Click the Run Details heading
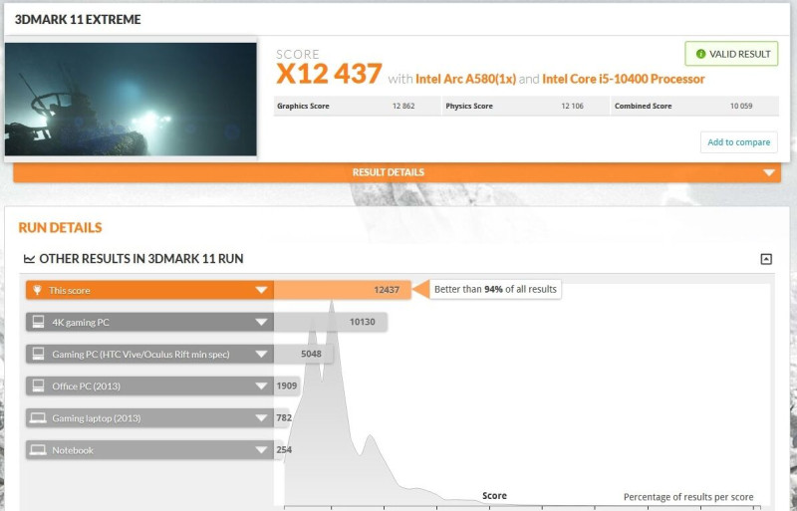Image resolution: width=797 pixels, height=511 pixels. pos(60,227)
